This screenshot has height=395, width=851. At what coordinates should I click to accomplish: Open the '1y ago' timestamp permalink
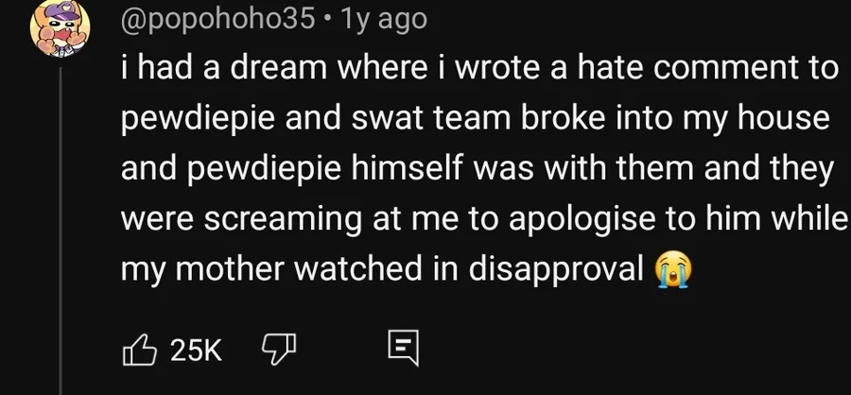tap(383, 19)
